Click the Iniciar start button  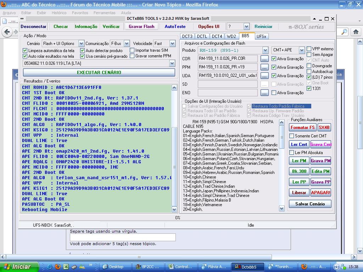tap(19, 267)
